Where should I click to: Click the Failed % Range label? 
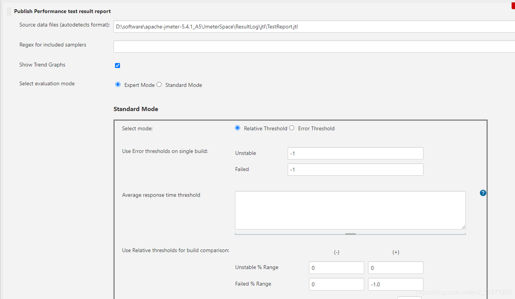(253, 284)
